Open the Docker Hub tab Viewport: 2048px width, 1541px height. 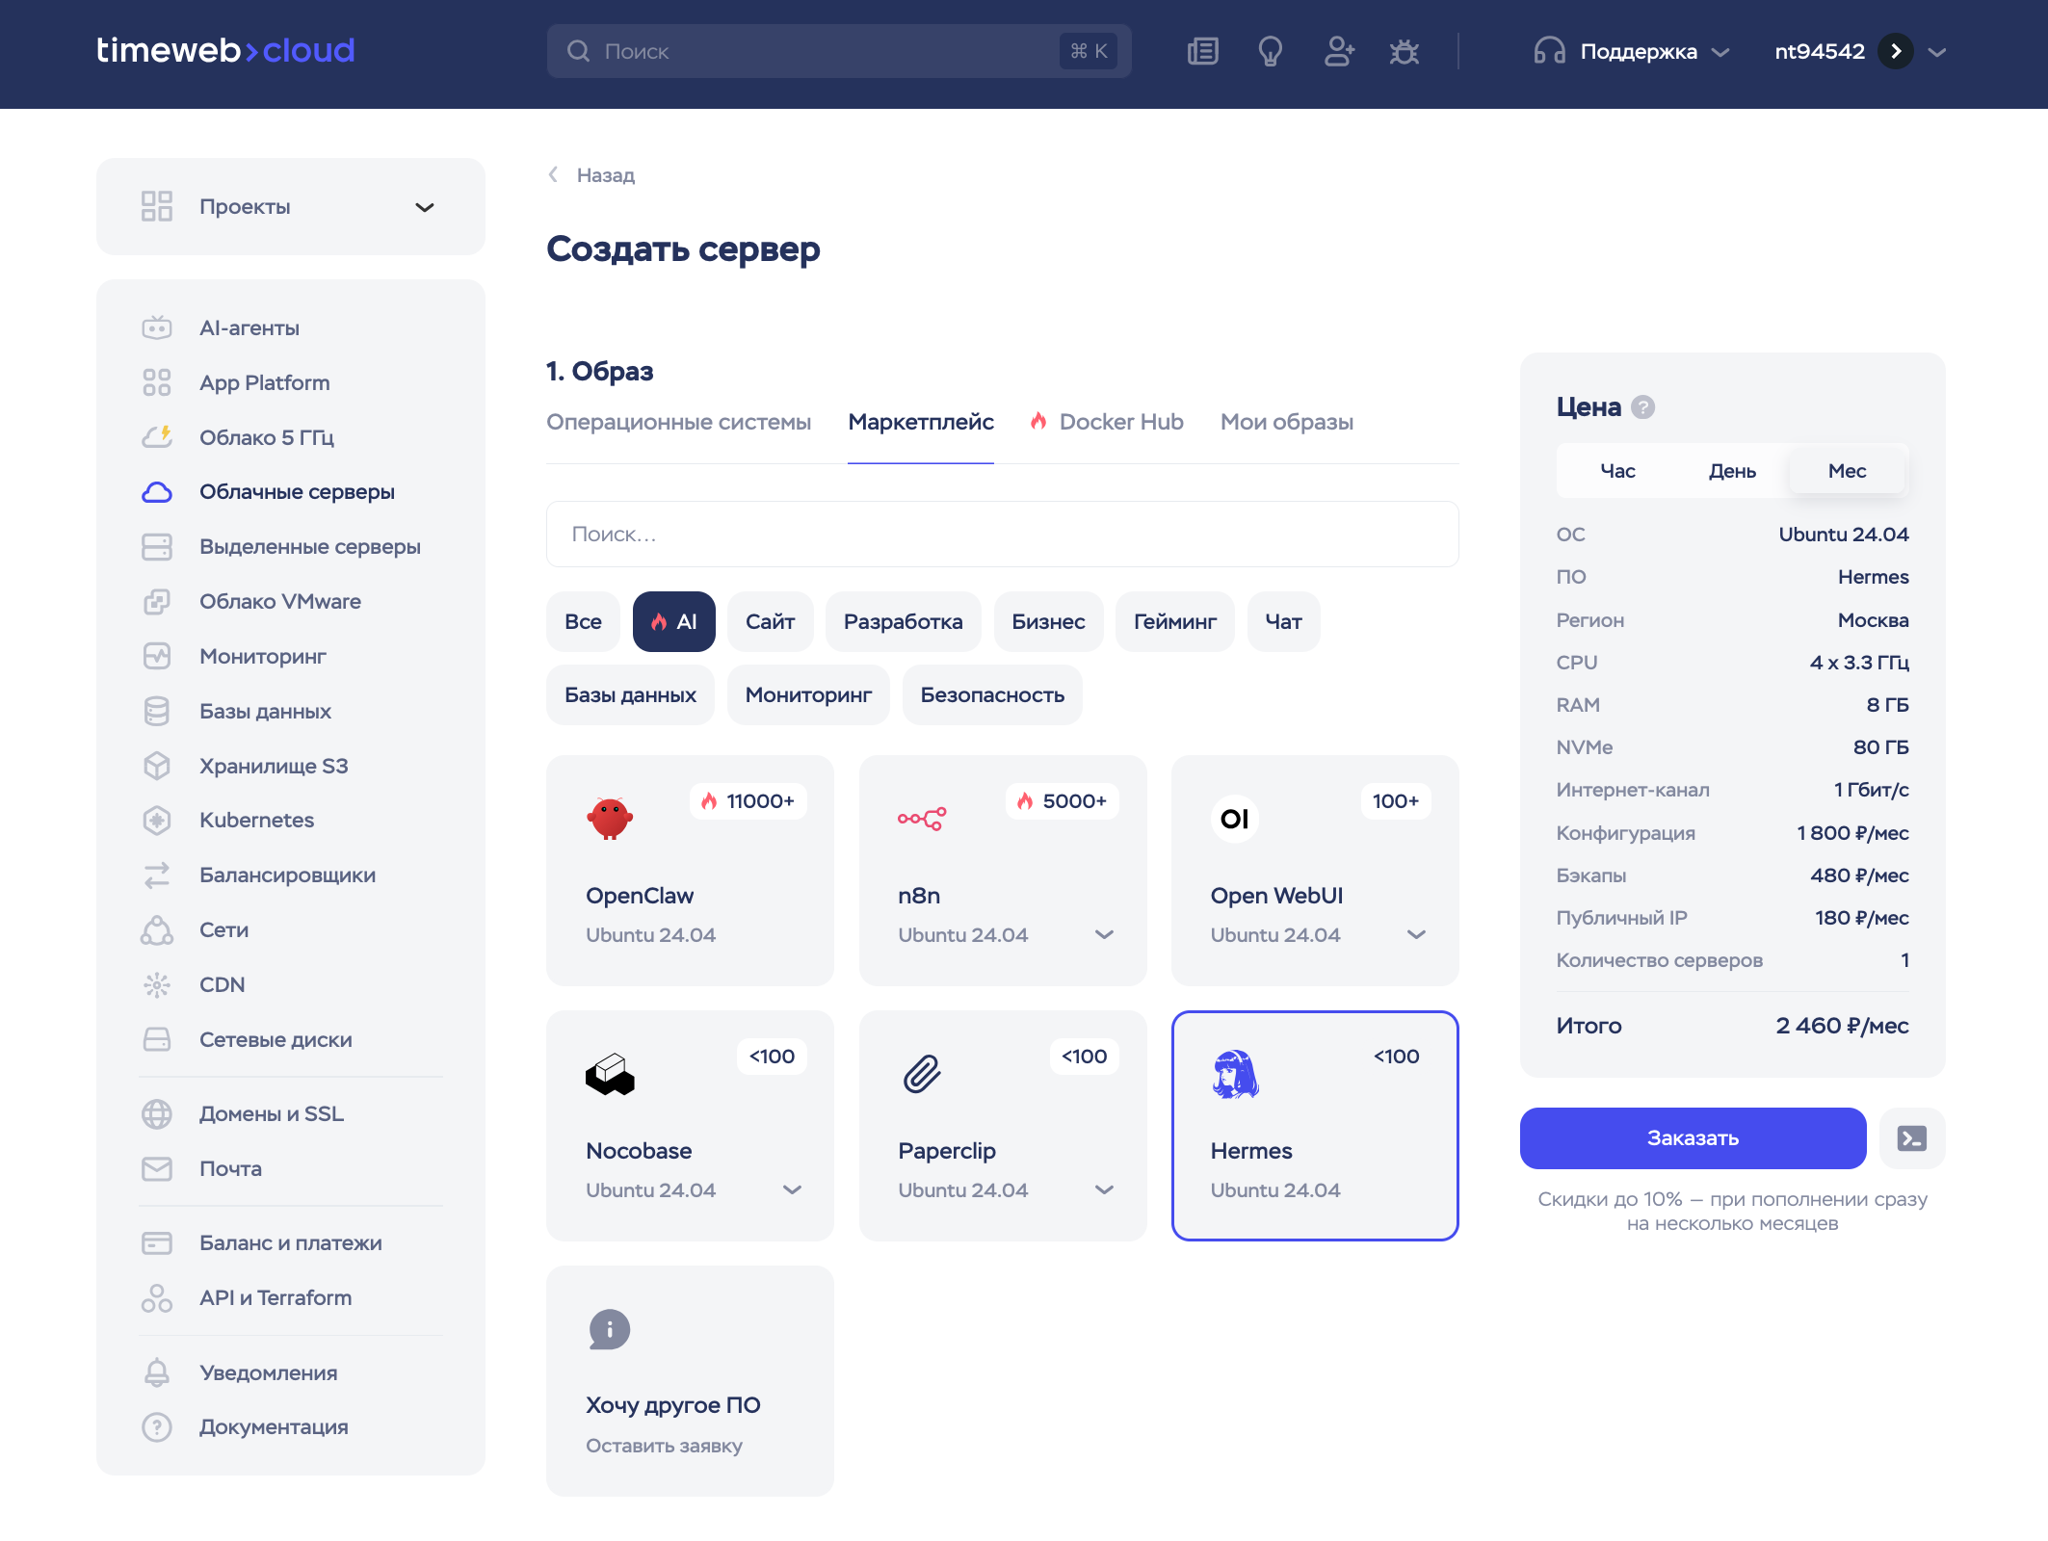1106,422
